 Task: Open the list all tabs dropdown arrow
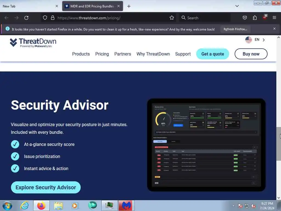click(237, 6)
